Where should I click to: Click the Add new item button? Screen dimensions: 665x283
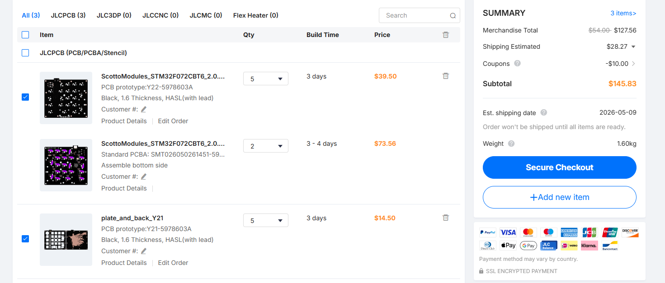(560, 197)
